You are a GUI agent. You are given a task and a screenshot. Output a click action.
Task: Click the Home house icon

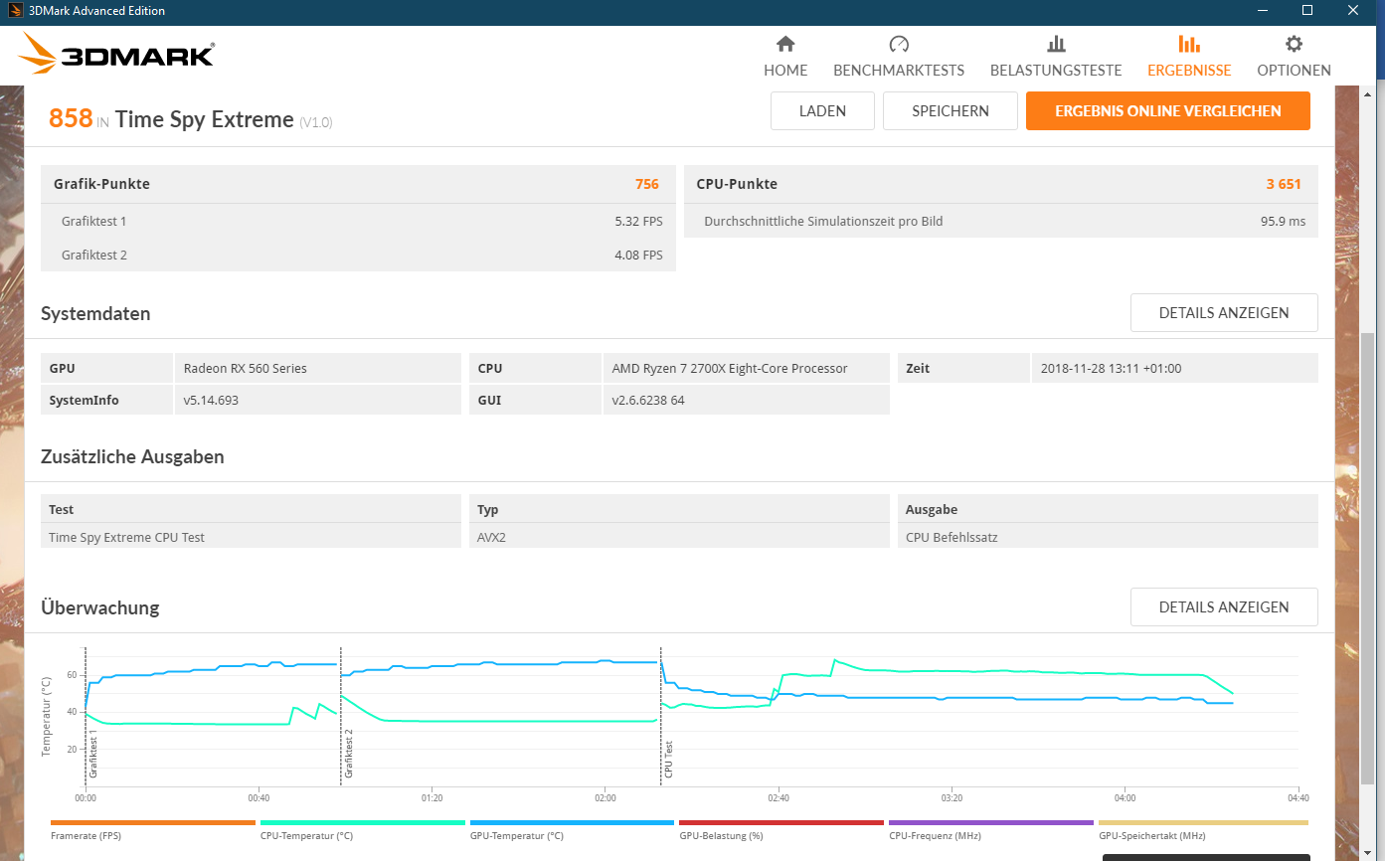pyautogui.click(x=785, y=44)
